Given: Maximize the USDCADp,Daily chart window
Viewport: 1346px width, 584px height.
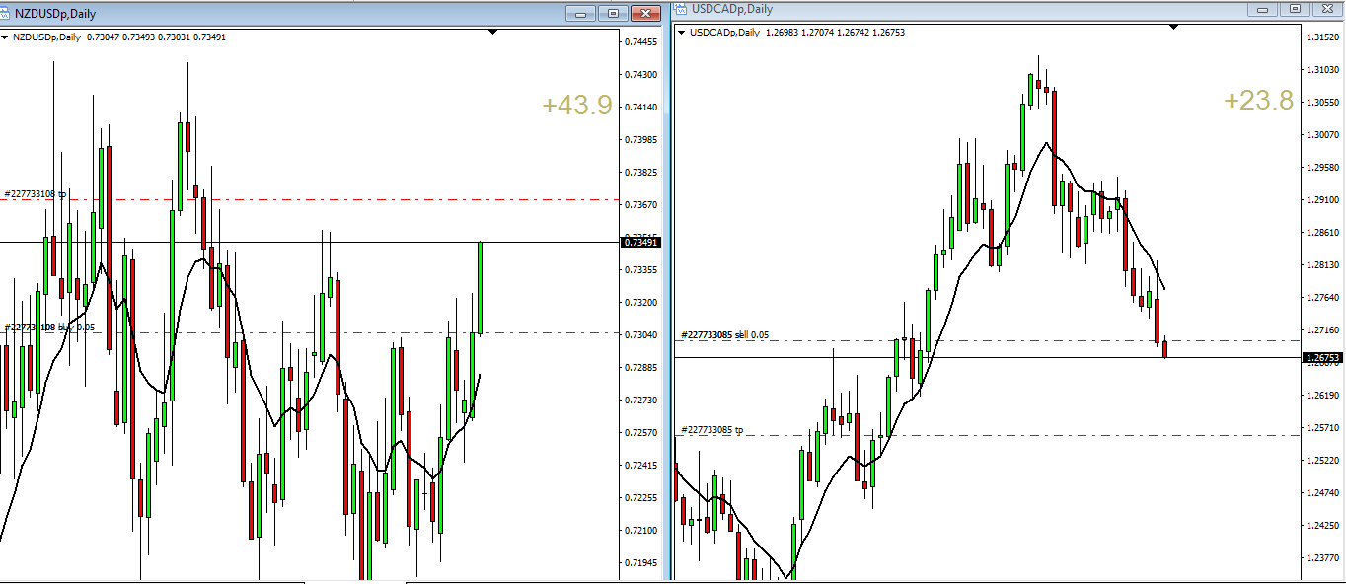Looking at the screenshot, I should (x=1295, y=9).
